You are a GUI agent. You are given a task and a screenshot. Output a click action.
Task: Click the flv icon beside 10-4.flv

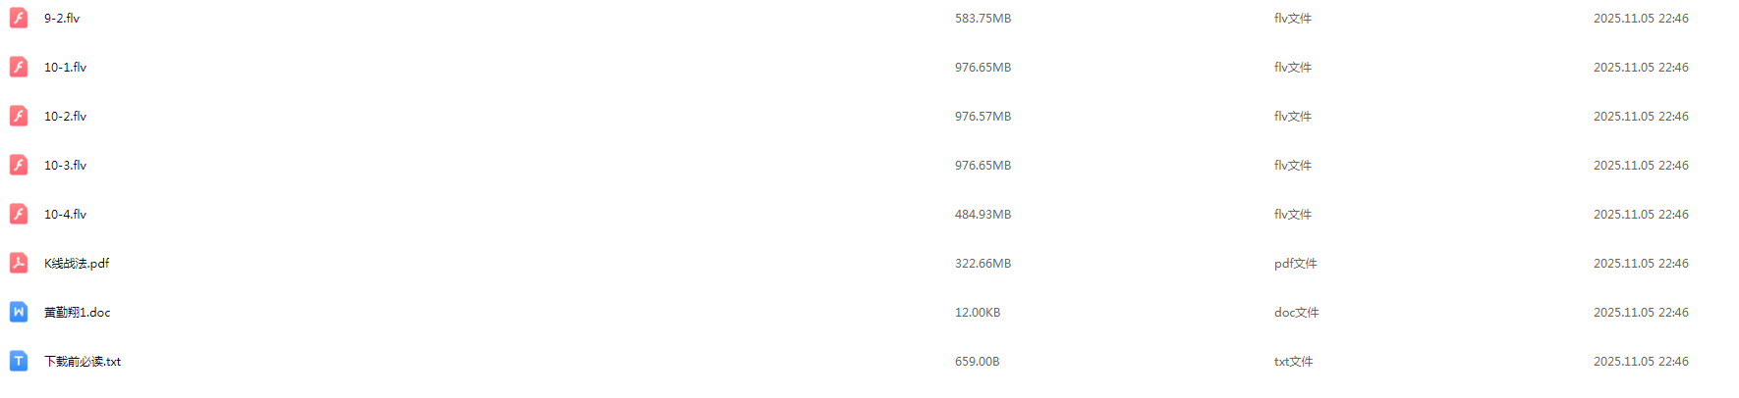19,214
